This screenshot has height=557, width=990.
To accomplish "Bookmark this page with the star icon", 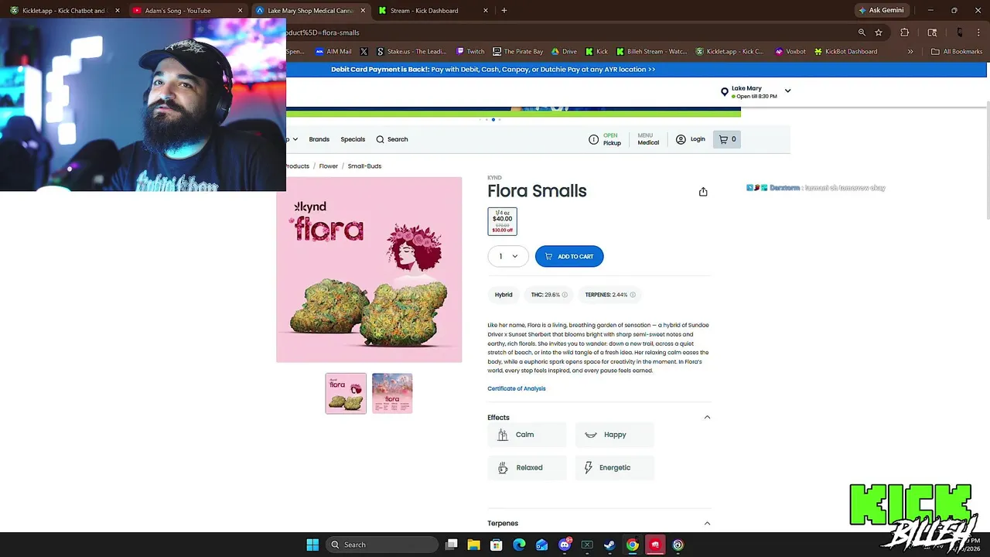I will pos(879,32).
